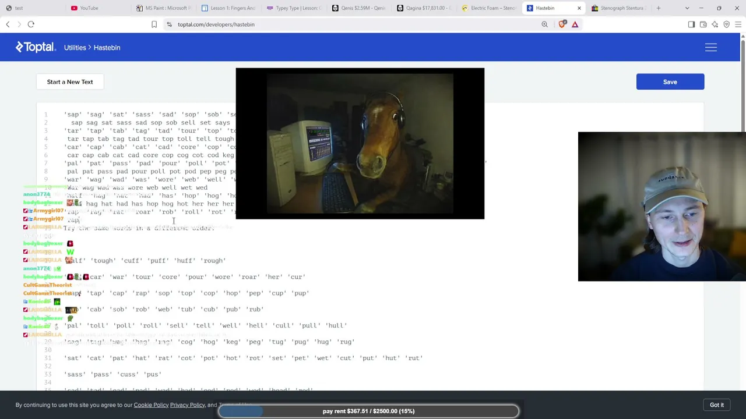Click the line 'tar tap tab tag tad tour'
This screenshot has width=746, height=419.
[x=150, y=139]
